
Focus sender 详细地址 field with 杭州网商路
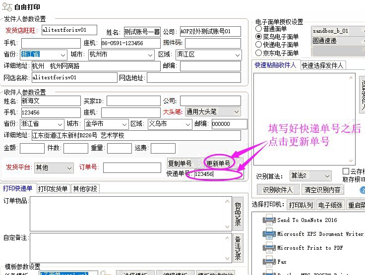(96, 66)
